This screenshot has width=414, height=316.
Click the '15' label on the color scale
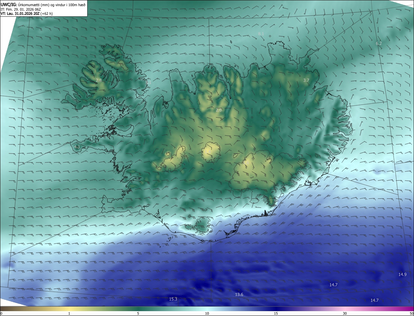click(276, 313)
